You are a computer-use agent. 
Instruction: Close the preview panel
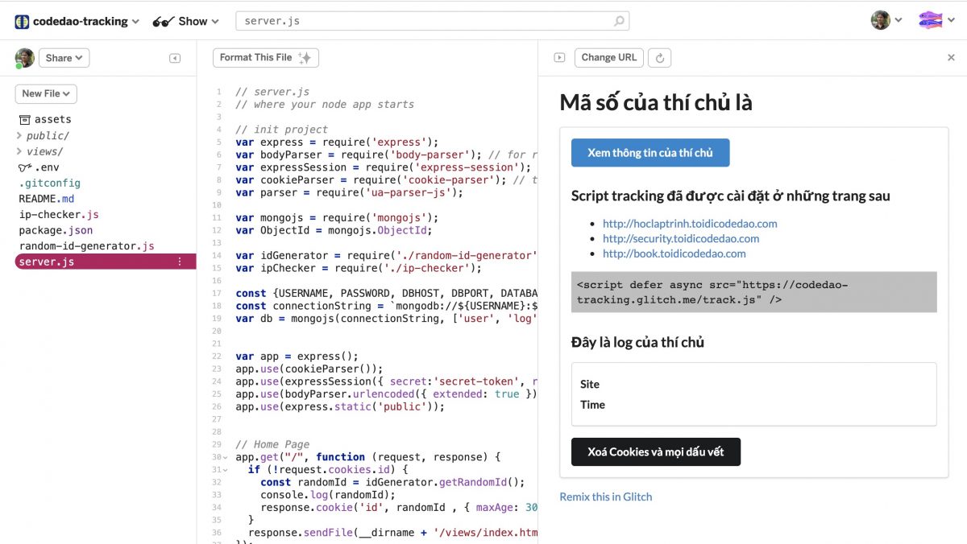(x=951, y=58)
